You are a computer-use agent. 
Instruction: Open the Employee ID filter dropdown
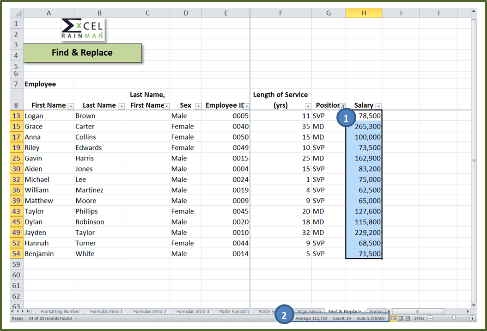click(246, 106)
